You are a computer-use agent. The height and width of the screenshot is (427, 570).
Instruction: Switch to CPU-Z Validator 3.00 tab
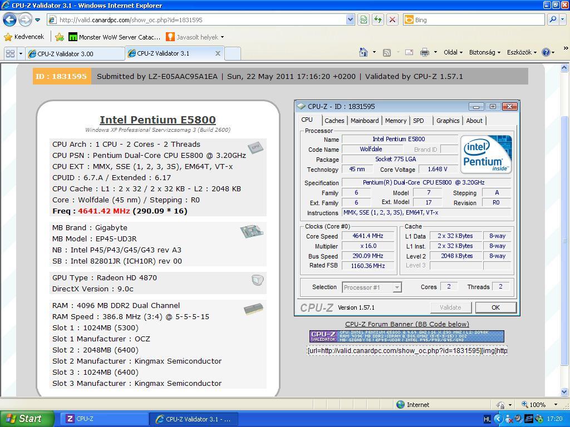[75, 54]
